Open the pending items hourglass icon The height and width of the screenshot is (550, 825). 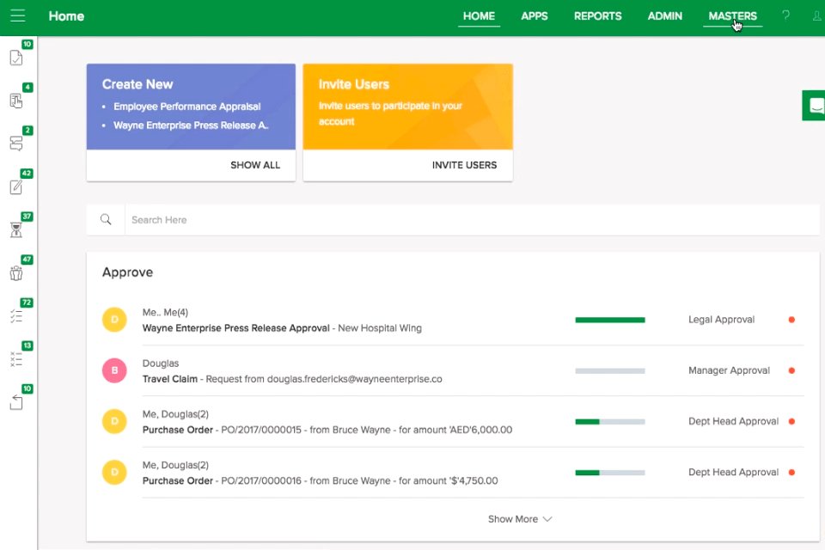tap(15, 229)
